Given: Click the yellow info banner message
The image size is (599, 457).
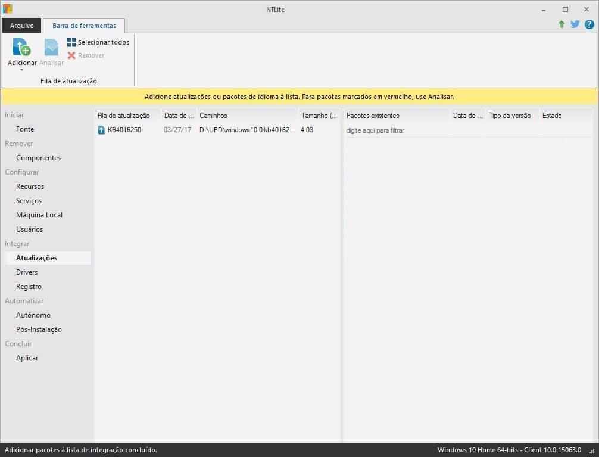Looking at the screenshot, I should point(299,97).
